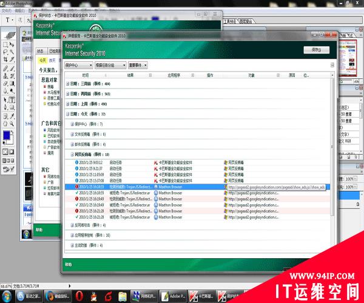The height and width of the screenshot is (303, 364).
Task: Switch to Quick Mask mode in toolbox
Action: [12, 152]
